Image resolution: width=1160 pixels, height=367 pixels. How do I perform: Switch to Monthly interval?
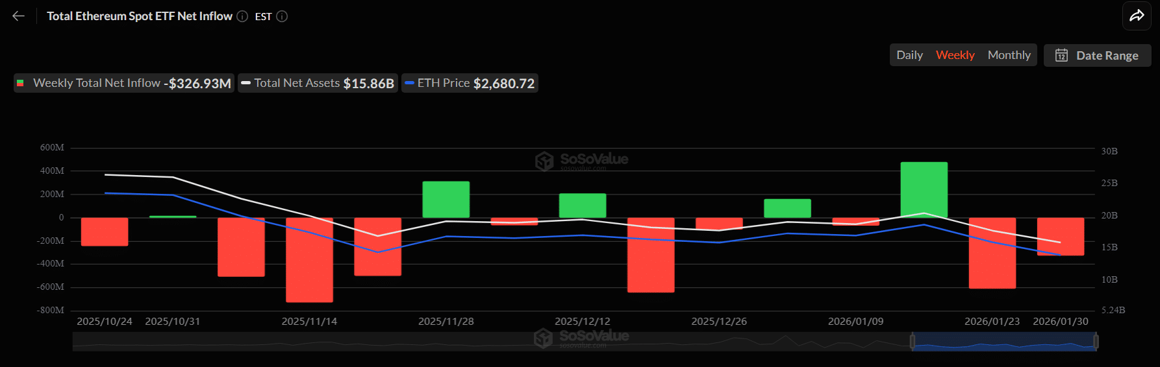pyautogui.click(x=1009, y=55)
